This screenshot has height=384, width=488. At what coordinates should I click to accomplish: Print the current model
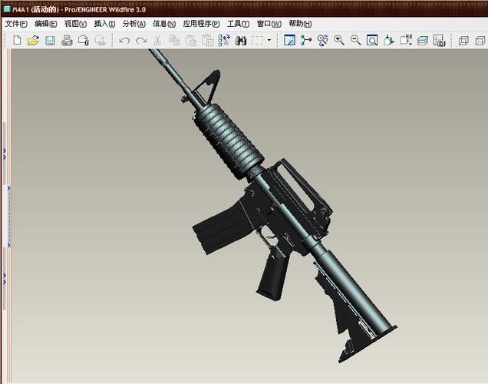point(67,41)
